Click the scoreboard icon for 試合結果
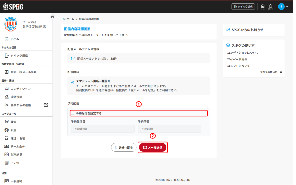The image size is (296, 185). click(7, 155)
